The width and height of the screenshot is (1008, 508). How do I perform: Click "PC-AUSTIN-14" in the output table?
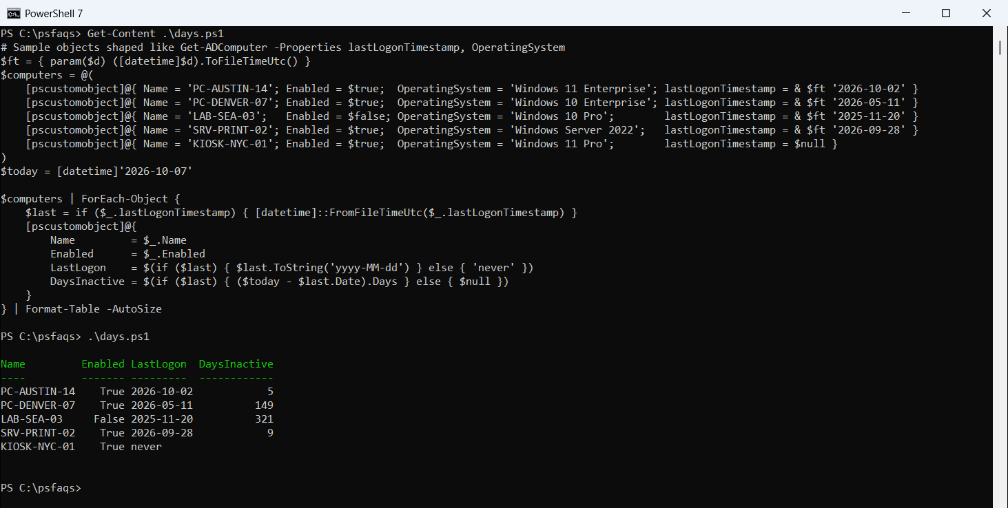tap(38, 392)
